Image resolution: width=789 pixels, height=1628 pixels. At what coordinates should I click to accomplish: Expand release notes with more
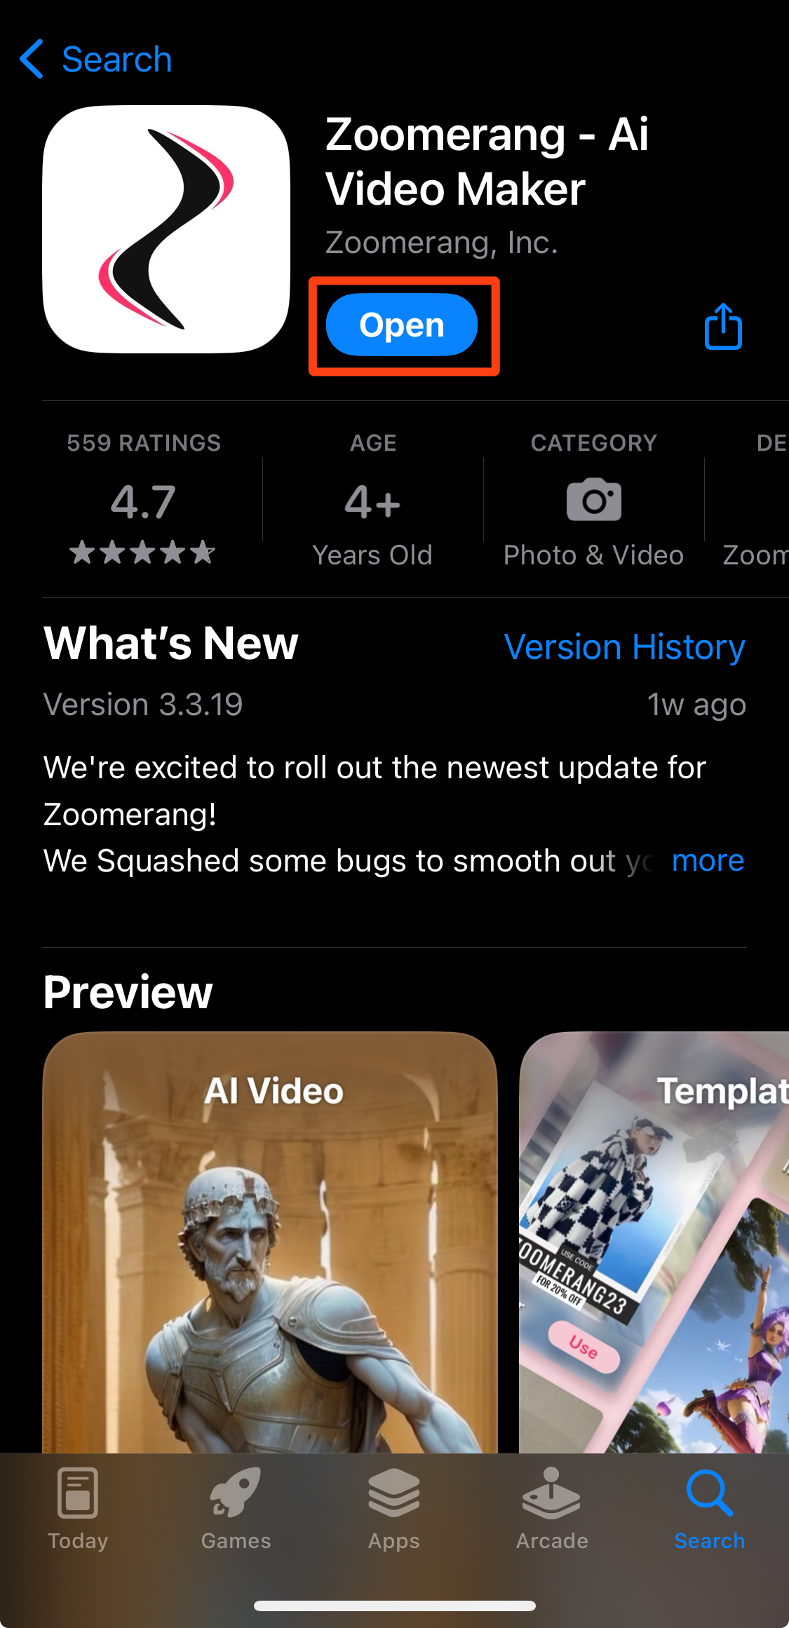point(708,860)
